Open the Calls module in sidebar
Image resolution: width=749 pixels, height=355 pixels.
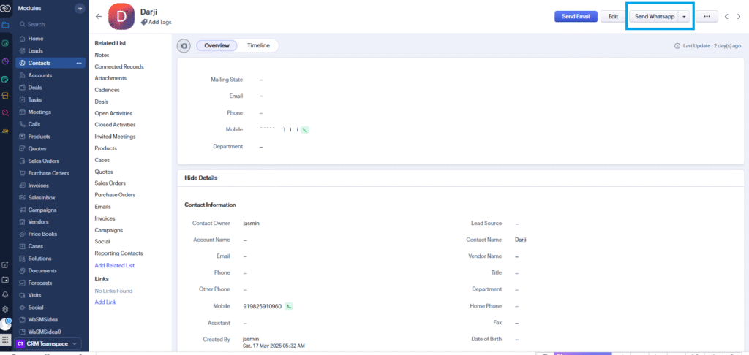coord(34,124)
